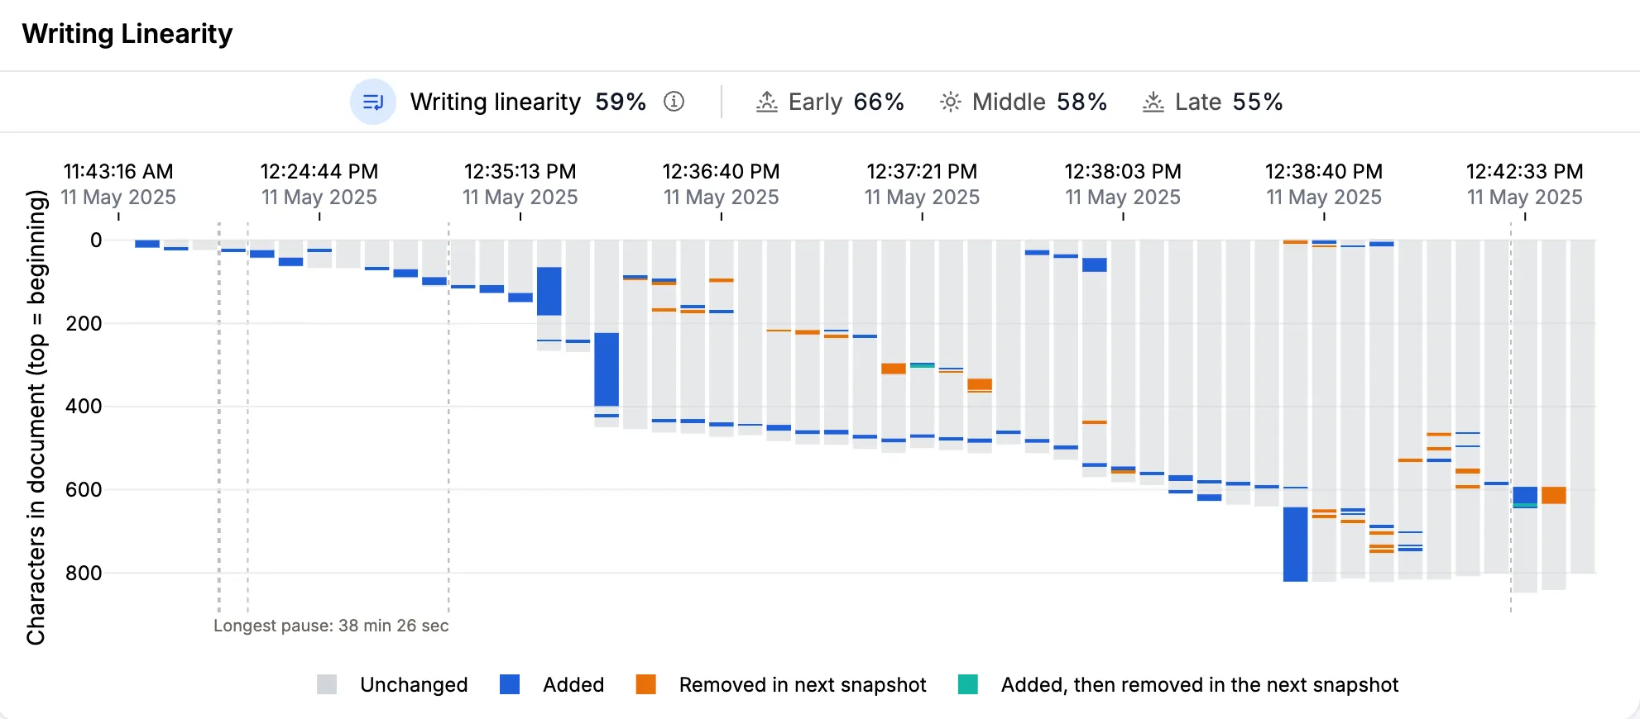1640x719 pixels.
Task: Click the 12:24:44 PM timestamp marker
Action: tap(319, 184)
